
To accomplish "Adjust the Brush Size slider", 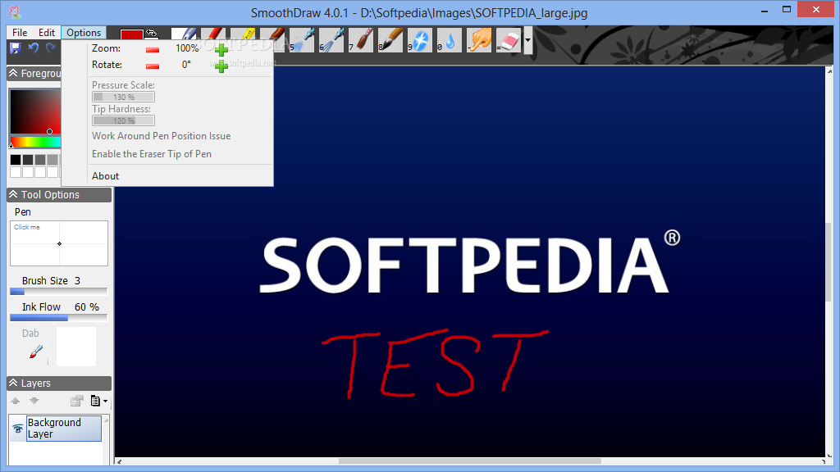I will (x=59, y=292).
